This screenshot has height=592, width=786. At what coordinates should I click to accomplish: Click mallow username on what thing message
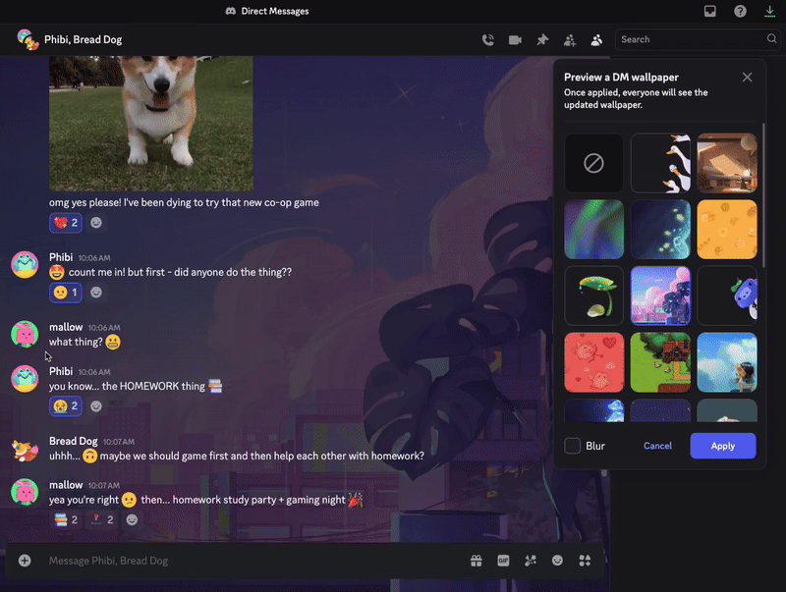click(x=66, y=327)
